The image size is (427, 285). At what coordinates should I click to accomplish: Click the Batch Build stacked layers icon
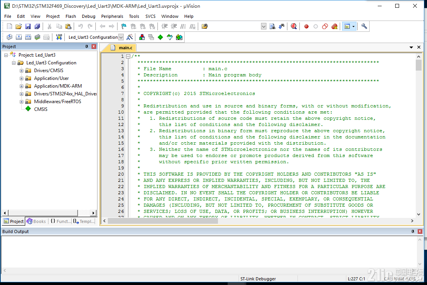click(37, 37)
